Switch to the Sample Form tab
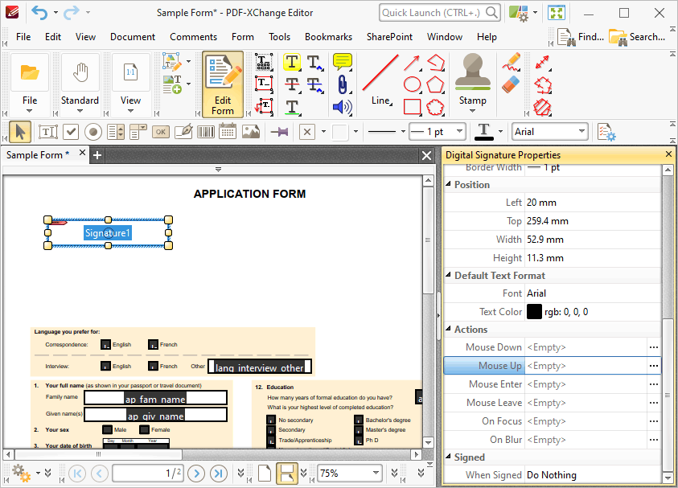678x488 pixels. point(38,154)
